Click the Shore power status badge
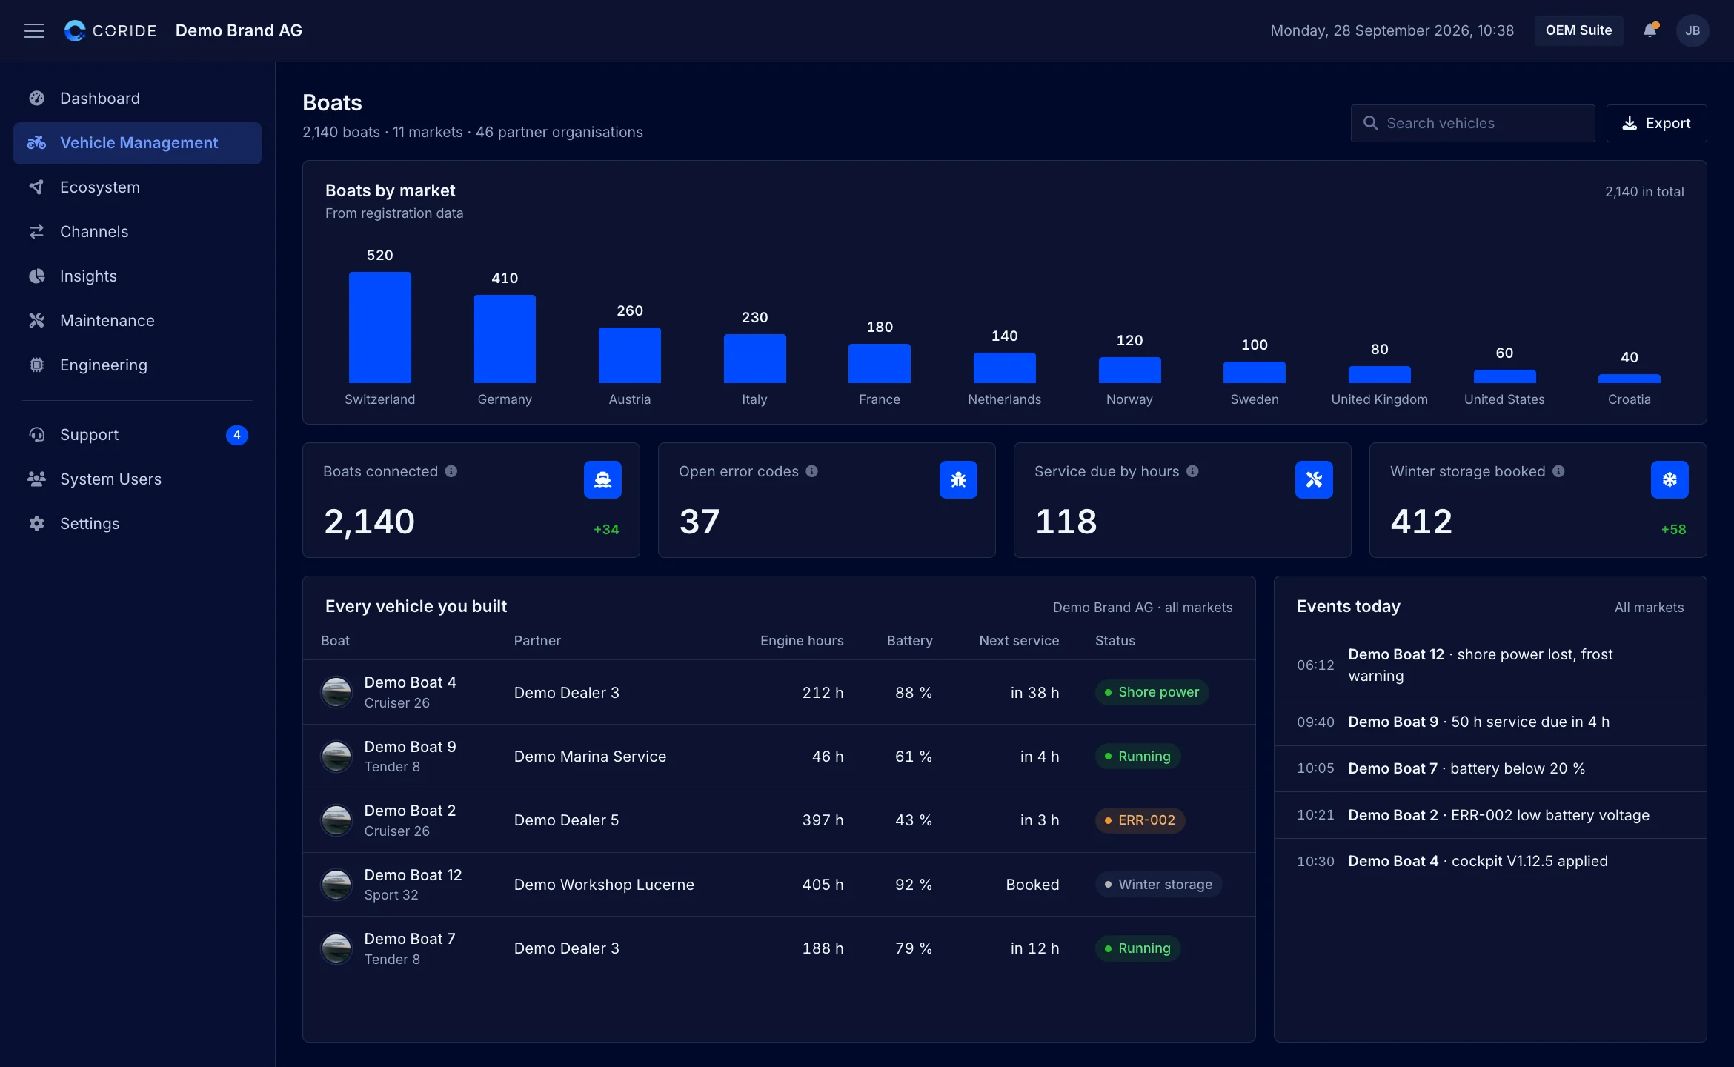Viewport: 1734px width, 1067px height. coord(1152,692)
